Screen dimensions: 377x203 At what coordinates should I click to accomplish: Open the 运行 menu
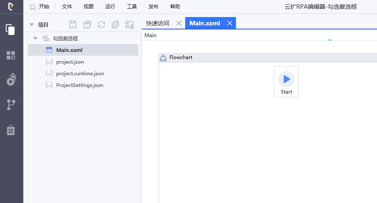tap(110, 7)
